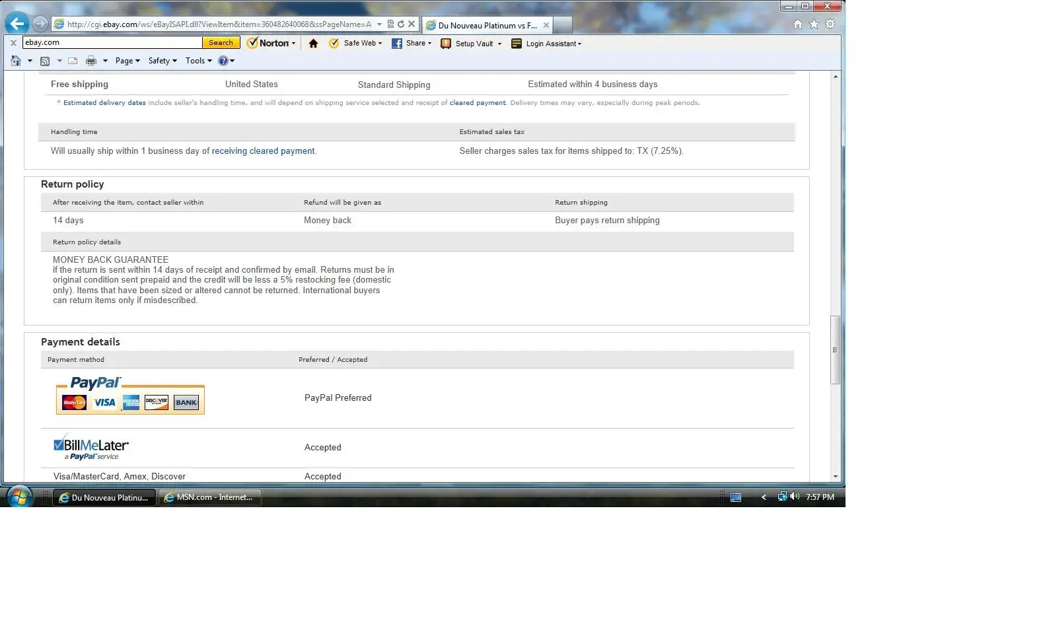Click 'Estimated within 4 business days' text
Viewport: 1045px width, 626px height.
tap(593, 85)
